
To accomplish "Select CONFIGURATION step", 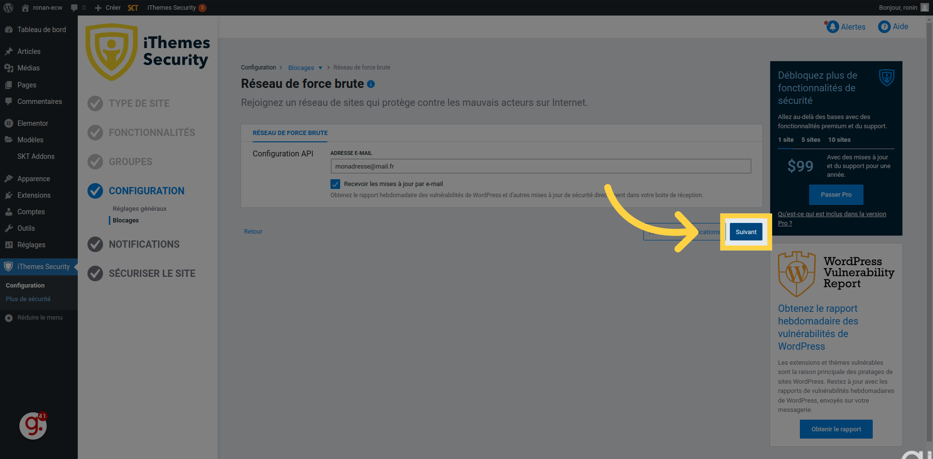I will click(147, 191).
